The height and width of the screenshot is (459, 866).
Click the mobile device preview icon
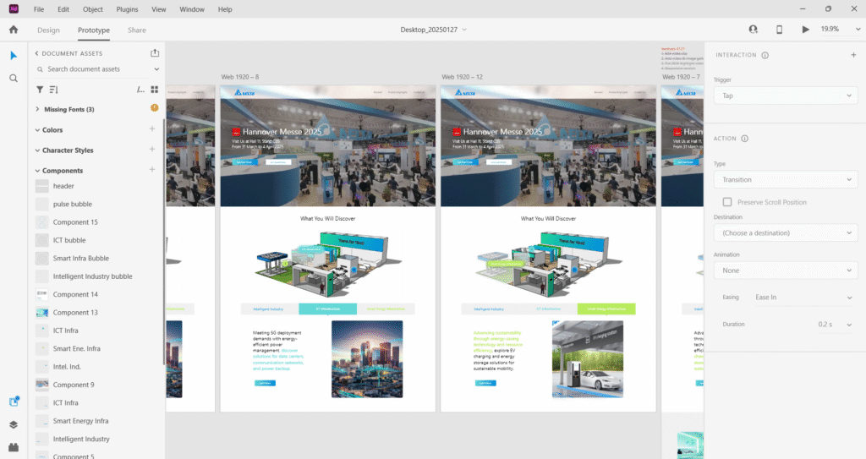click(779, 30)
